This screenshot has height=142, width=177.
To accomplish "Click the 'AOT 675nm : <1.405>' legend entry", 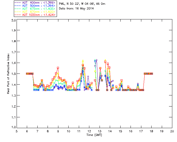I will (35, 9).
